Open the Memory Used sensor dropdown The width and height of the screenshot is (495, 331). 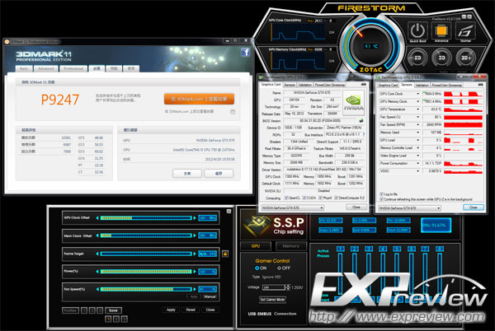point(417,133)
